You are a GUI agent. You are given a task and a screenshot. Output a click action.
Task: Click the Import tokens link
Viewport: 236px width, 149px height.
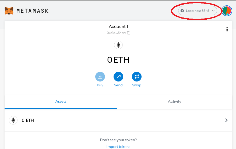pyautogui.click(x=118, y=147)
